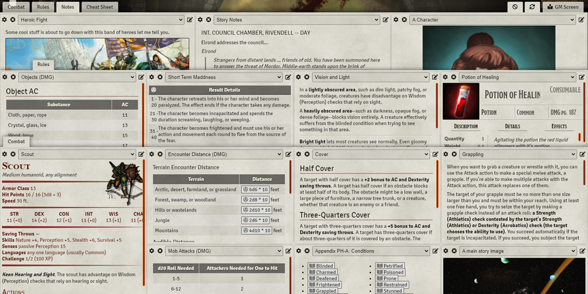Edit the Potion of Healing entry
This screenshot has height=294, width=588.
pyautogui.click(x=582, y=77)
